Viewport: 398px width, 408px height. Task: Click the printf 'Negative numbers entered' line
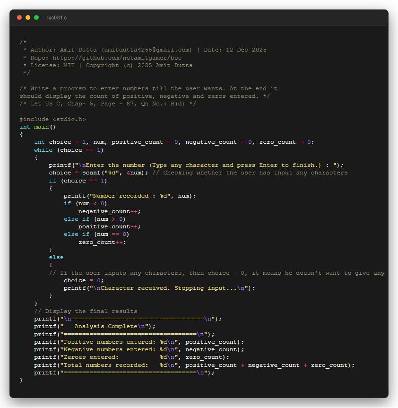(139, 349)
